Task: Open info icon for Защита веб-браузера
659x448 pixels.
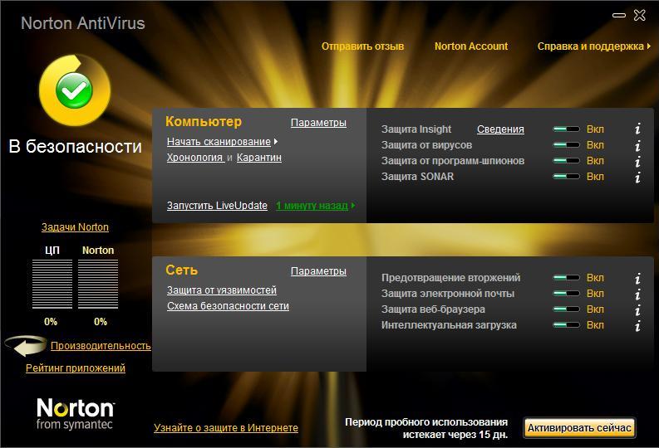Action: (x=637, y=310)
